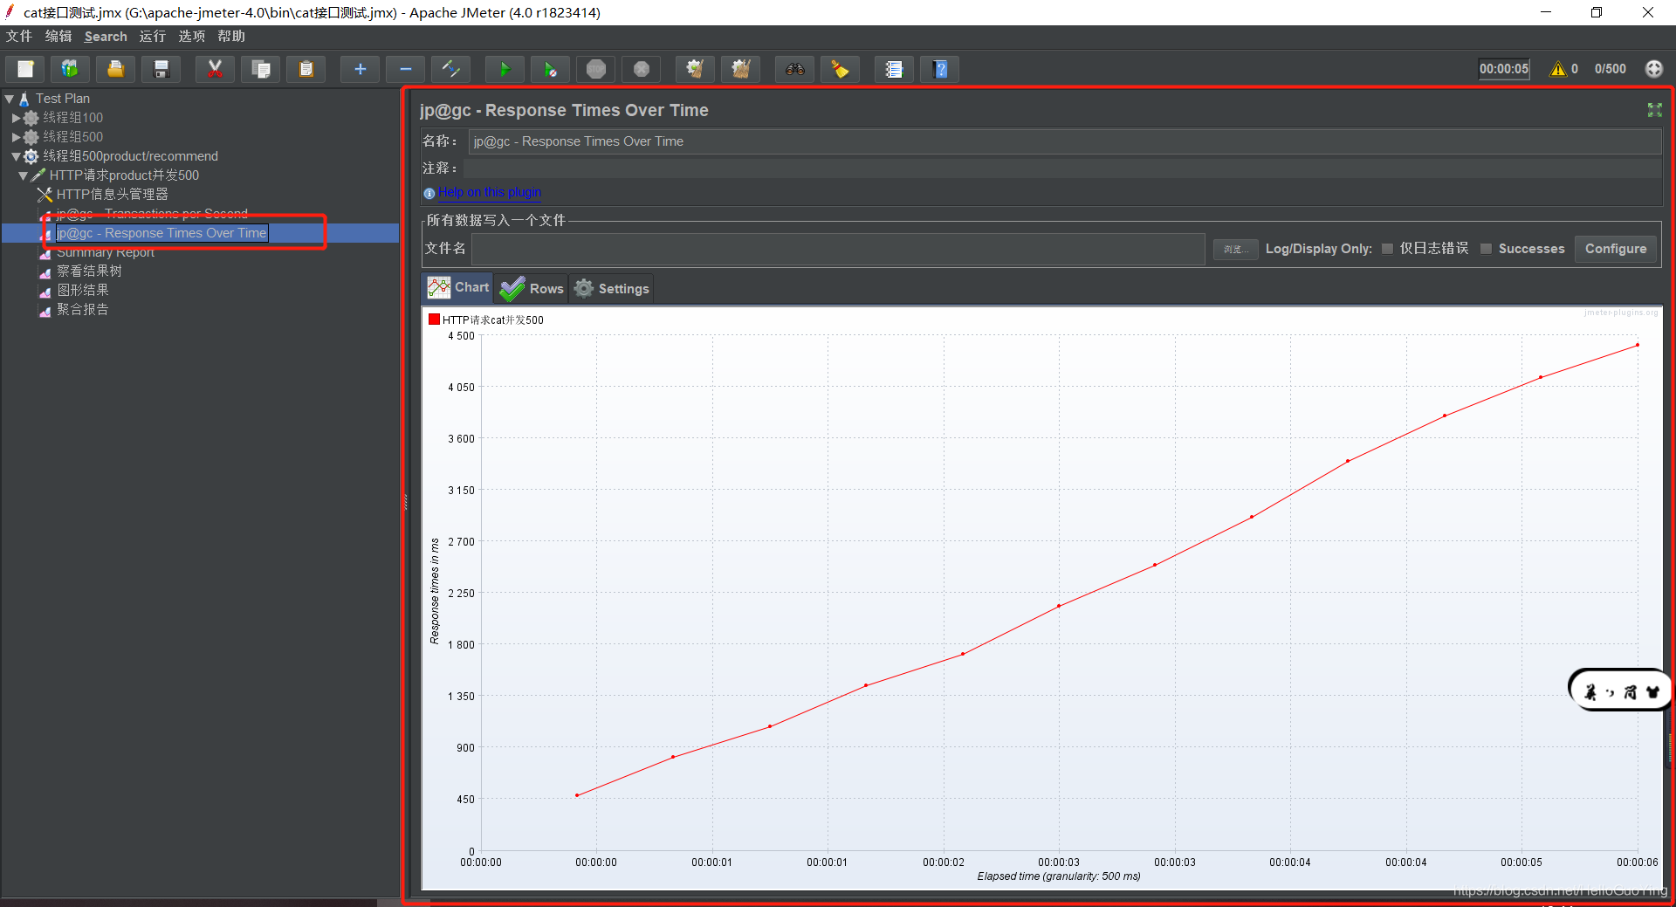Open the Templates toolbar icon
Image resolution: width=1676 pixels, height=907 pixels.
pos(70,69)
